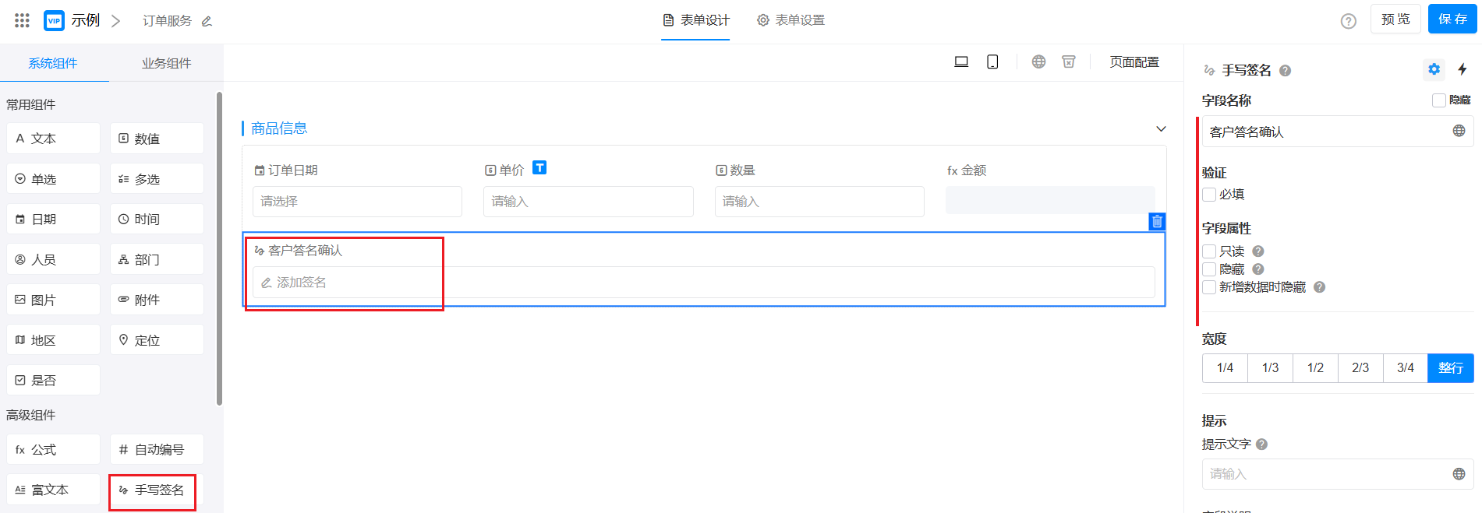The height and width of the screenshot is (513, 1482).
Task: Select the gear settings icon in properties panel
Action: 1434,70
